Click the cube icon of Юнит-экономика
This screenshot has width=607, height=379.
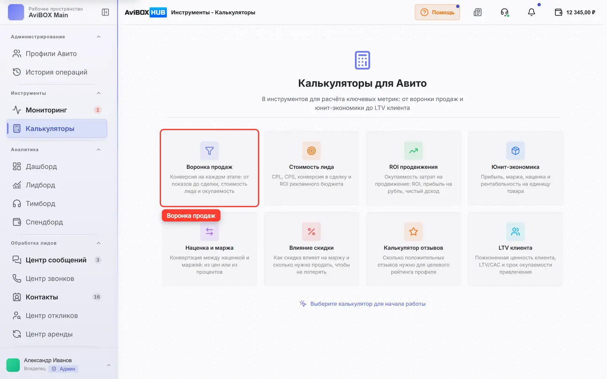click(516, 151)
